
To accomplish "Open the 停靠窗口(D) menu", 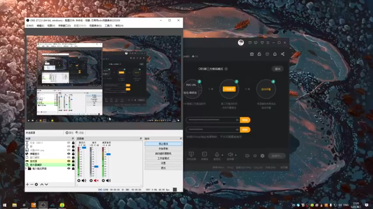I will (x=64, y=26).
